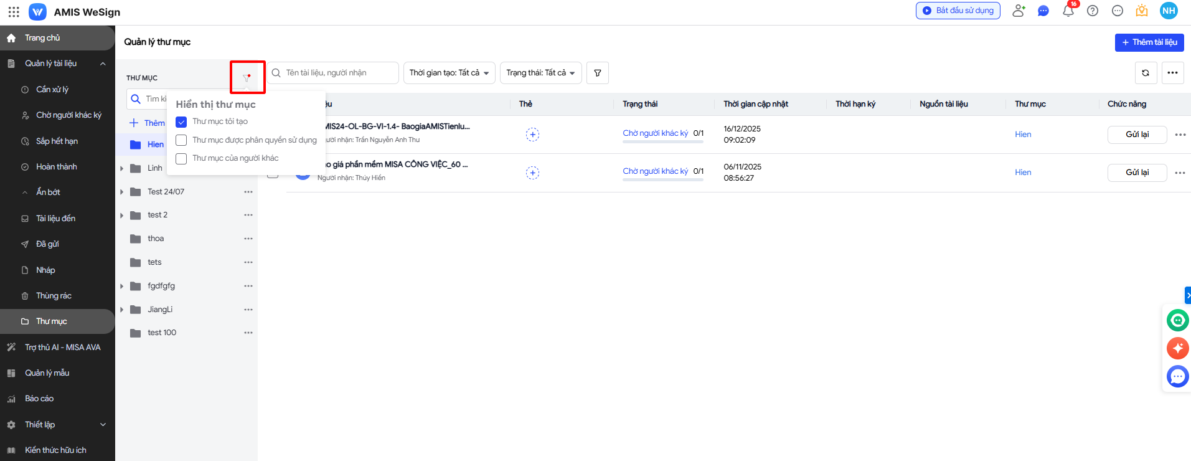The width and height of the screenshot is (1191, 461).
Task: Open 'Trạng thái' dropdown filter
Action: [540, 73]
